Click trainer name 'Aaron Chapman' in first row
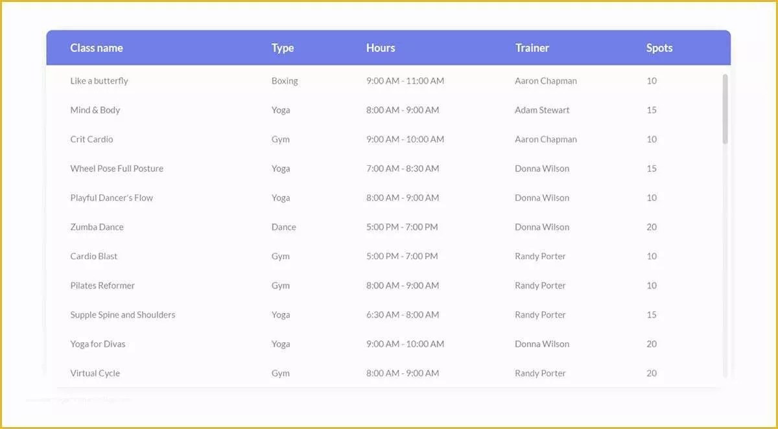Viewport: 778px width, 429px height. click(545, 80)
